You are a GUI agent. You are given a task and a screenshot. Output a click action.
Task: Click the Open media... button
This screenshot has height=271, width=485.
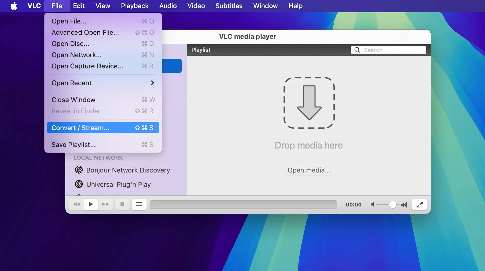309,170
